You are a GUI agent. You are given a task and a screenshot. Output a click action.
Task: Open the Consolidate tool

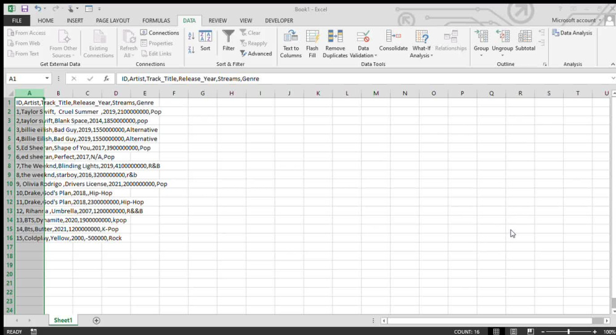[393, 41]
